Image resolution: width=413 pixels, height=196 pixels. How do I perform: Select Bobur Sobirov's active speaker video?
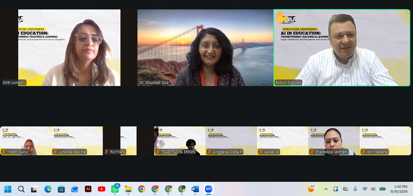[342, 48]
